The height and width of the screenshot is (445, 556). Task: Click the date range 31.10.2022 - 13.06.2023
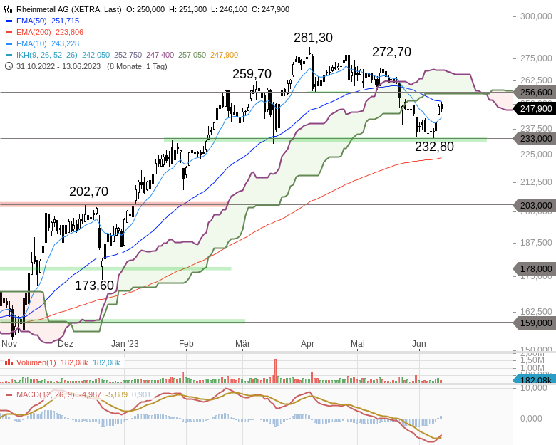click(58, 66)
